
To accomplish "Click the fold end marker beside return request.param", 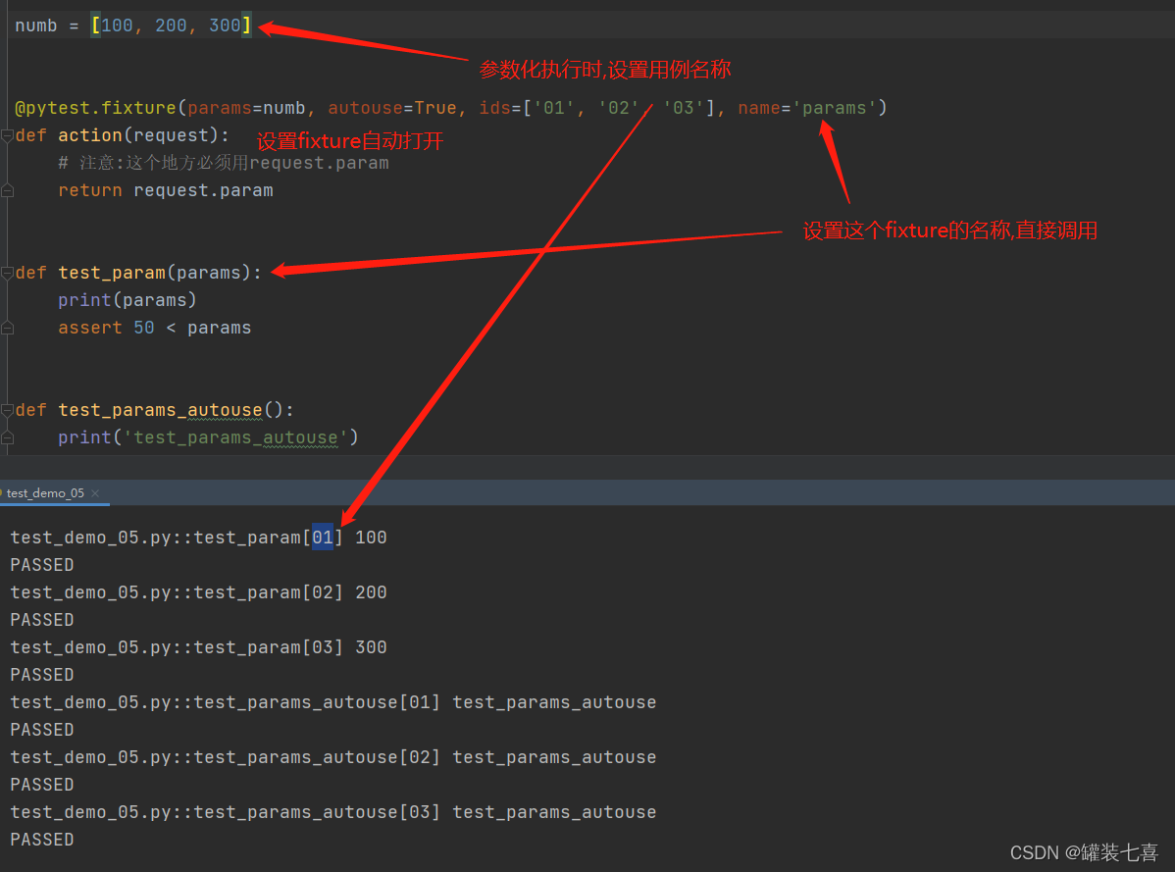I will pos(7,191).
